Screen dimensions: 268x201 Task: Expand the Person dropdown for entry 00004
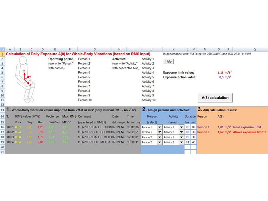click(159, 142)
